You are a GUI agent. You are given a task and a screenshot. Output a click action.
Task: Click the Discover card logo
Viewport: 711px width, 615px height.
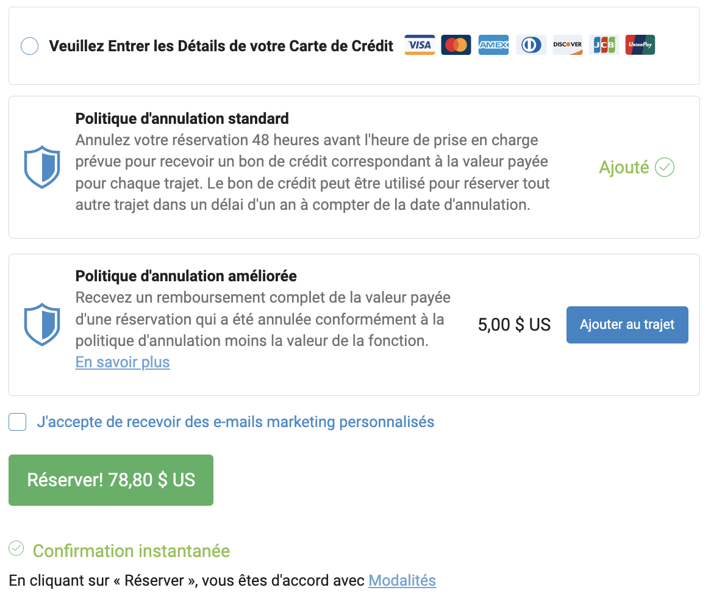pos(568,45)
